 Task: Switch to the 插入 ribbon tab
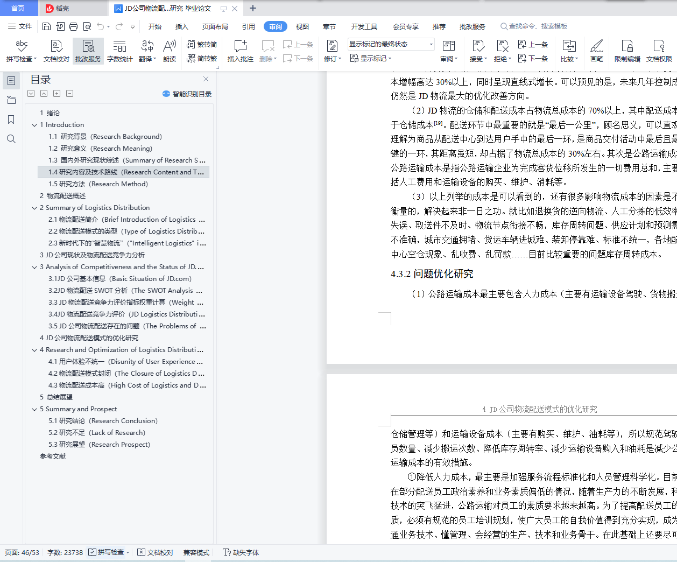coord(182,26)
